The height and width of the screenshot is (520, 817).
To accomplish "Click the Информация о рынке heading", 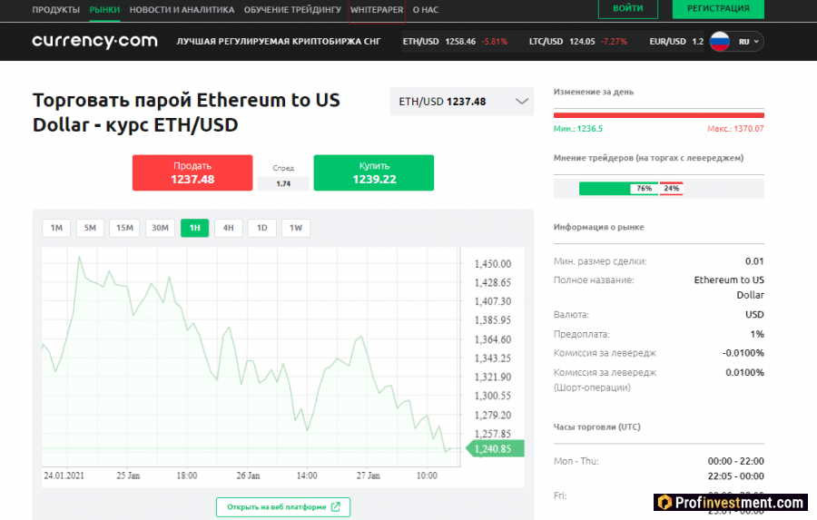I will click(x=599, y=227).
